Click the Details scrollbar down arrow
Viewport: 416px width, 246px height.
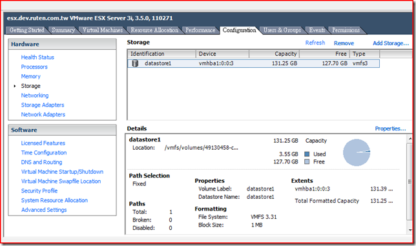[x=410, y=230]
